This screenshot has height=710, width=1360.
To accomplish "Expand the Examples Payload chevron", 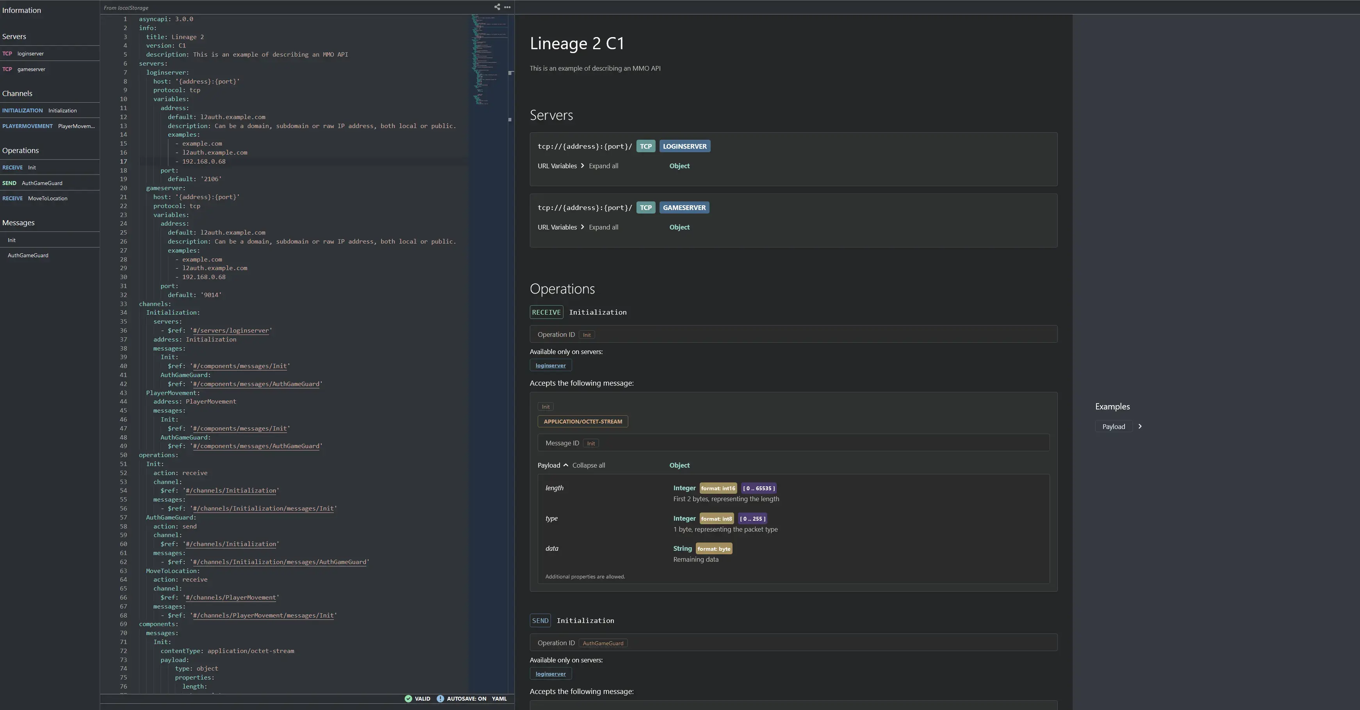I will [x=1140, y=427].
